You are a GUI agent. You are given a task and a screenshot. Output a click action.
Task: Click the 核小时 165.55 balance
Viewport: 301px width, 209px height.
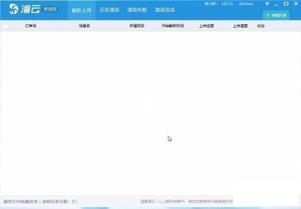(219, 4)
